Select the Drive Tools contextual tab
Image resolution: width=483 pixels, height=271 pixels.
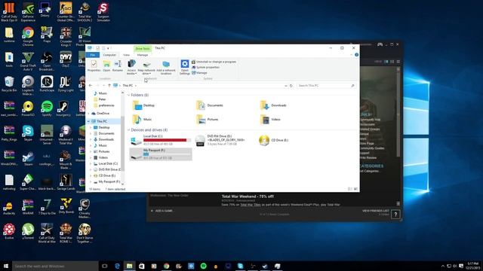143,48
